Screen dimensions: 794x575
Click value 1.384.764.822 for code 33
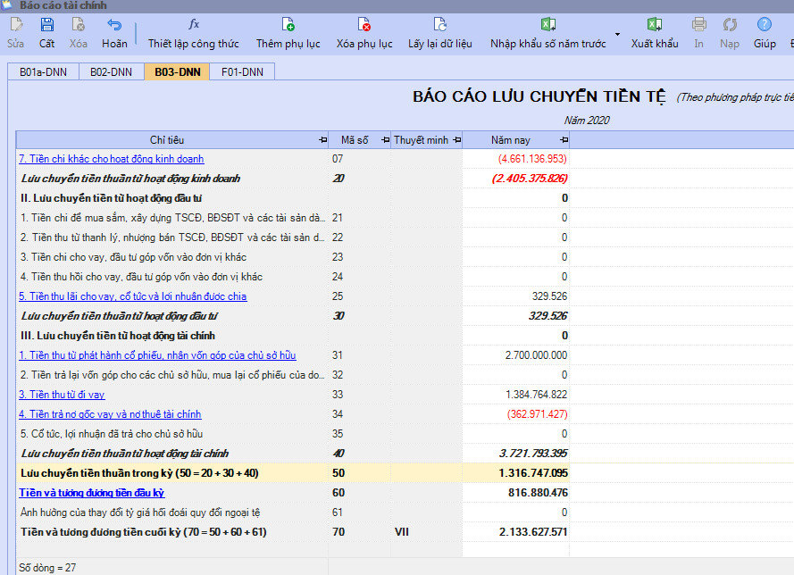(x=536, y=395)
